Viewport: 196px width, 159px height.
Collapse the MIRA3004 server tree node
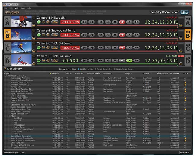(x=6, y=76)
